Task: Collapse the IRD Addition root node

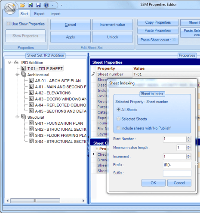Action: pyautogui.click(x=9, y=62)
